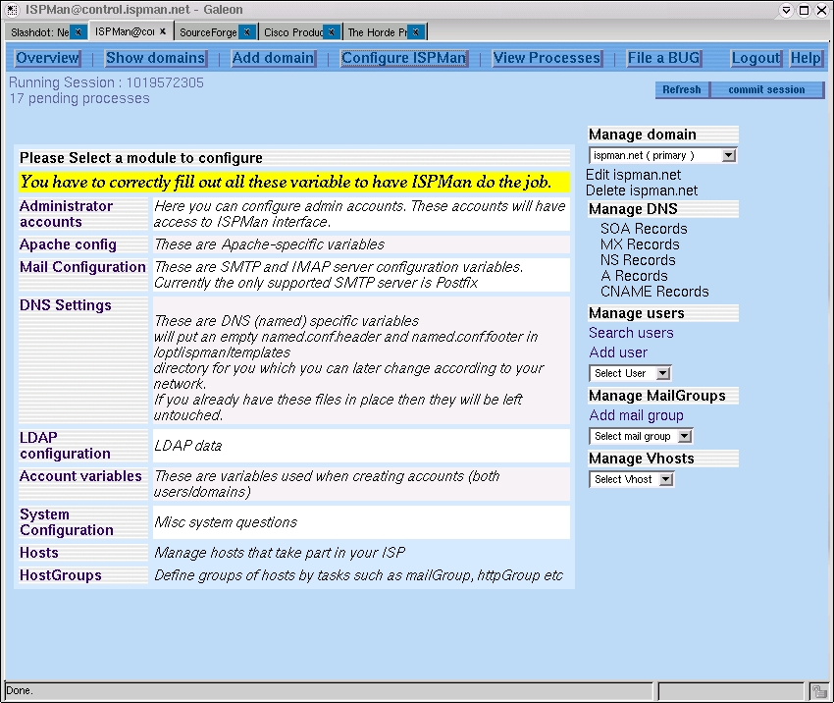This screenshot has height=703, width=834.
Task: Click the 'Manage MailGroups' heading
Action: [656, 396]
